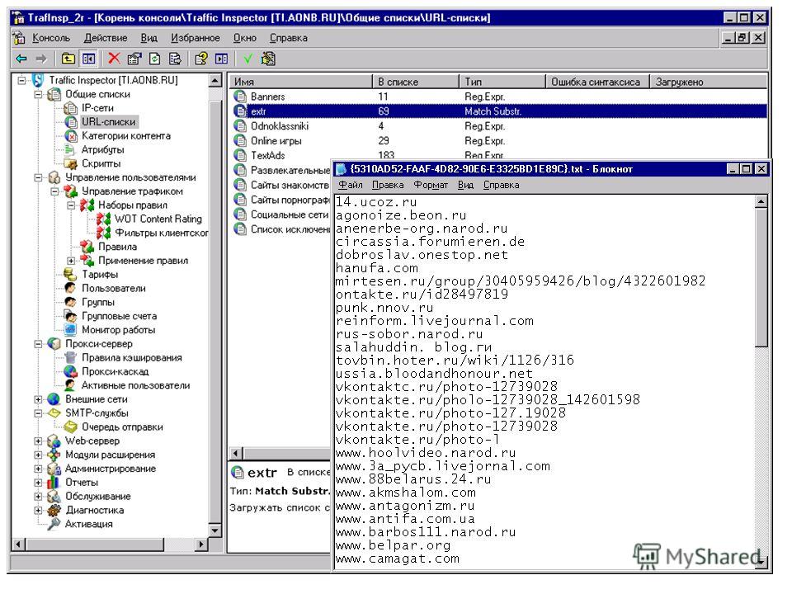Viewport: 792px width, 594px height.
Task: Select the Социальные сети list row
Action: click(x=281, y=214)
